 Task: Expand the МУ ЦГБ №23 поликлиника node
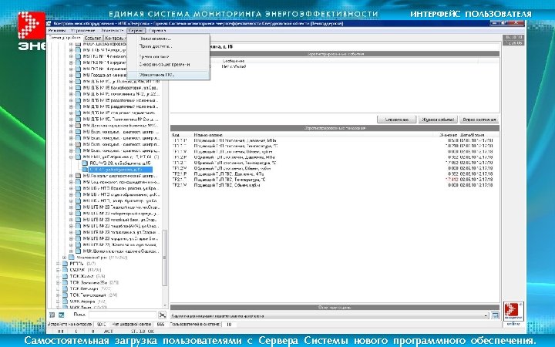tap(71, 232)
